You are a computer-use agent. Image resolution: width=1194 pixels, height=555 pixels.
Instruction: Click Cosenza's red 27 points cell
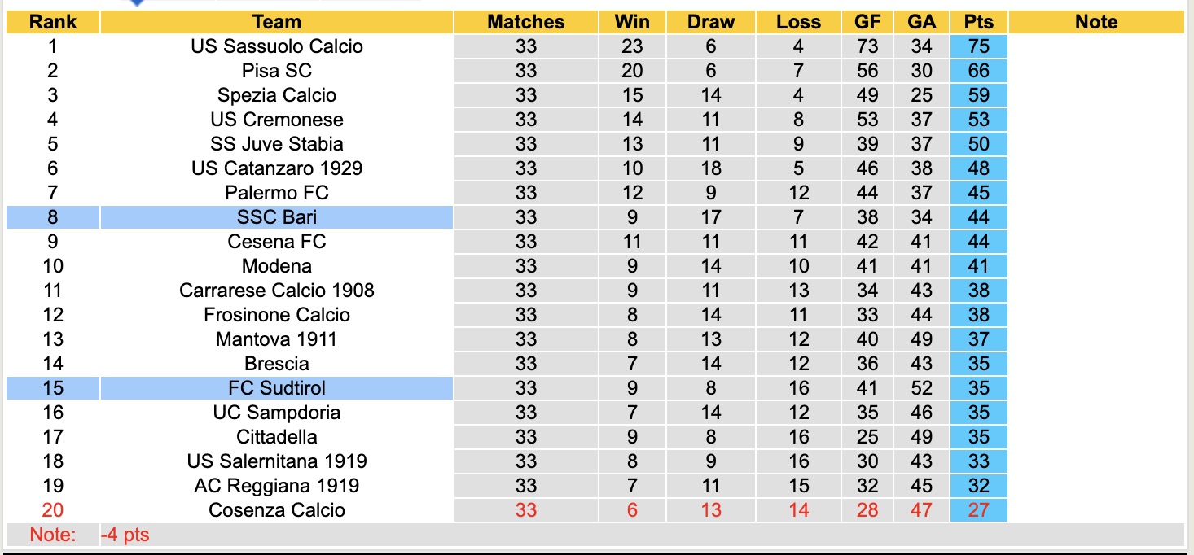(978, 510)
